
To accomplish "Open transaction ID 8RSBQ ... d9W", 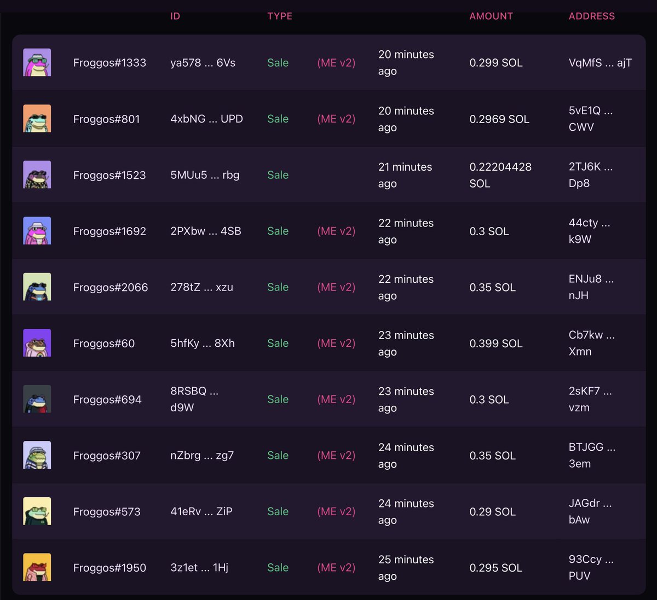I will pyautogui.click(x=194, y=399).
